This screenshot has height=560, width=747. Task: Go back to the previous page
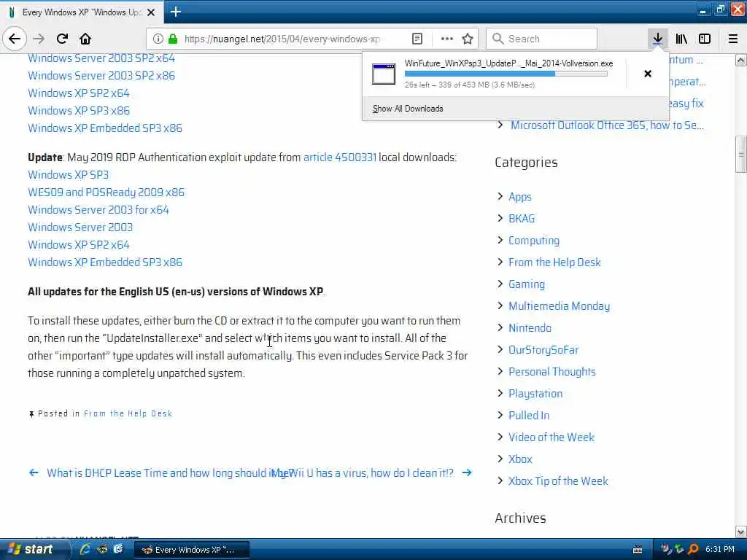coord(15,39)
